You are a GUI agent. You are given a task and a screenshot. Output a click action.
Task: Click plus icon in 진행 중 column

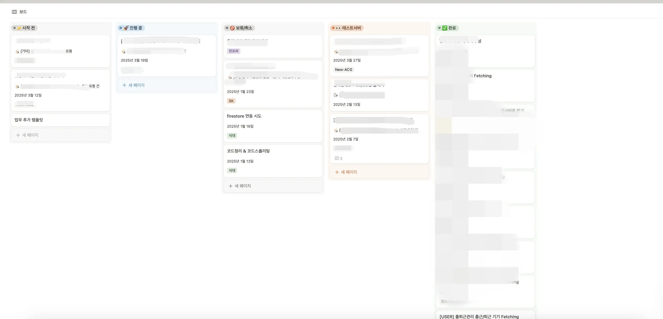coord(124,85)
